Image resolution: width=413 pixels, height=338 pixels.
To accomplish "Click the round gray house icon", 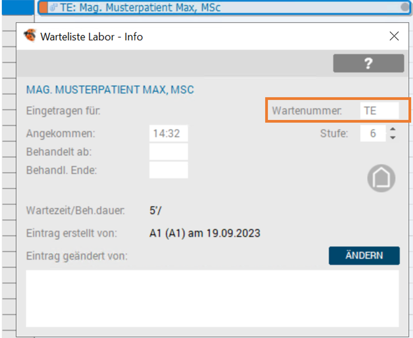I will [381, 178].
